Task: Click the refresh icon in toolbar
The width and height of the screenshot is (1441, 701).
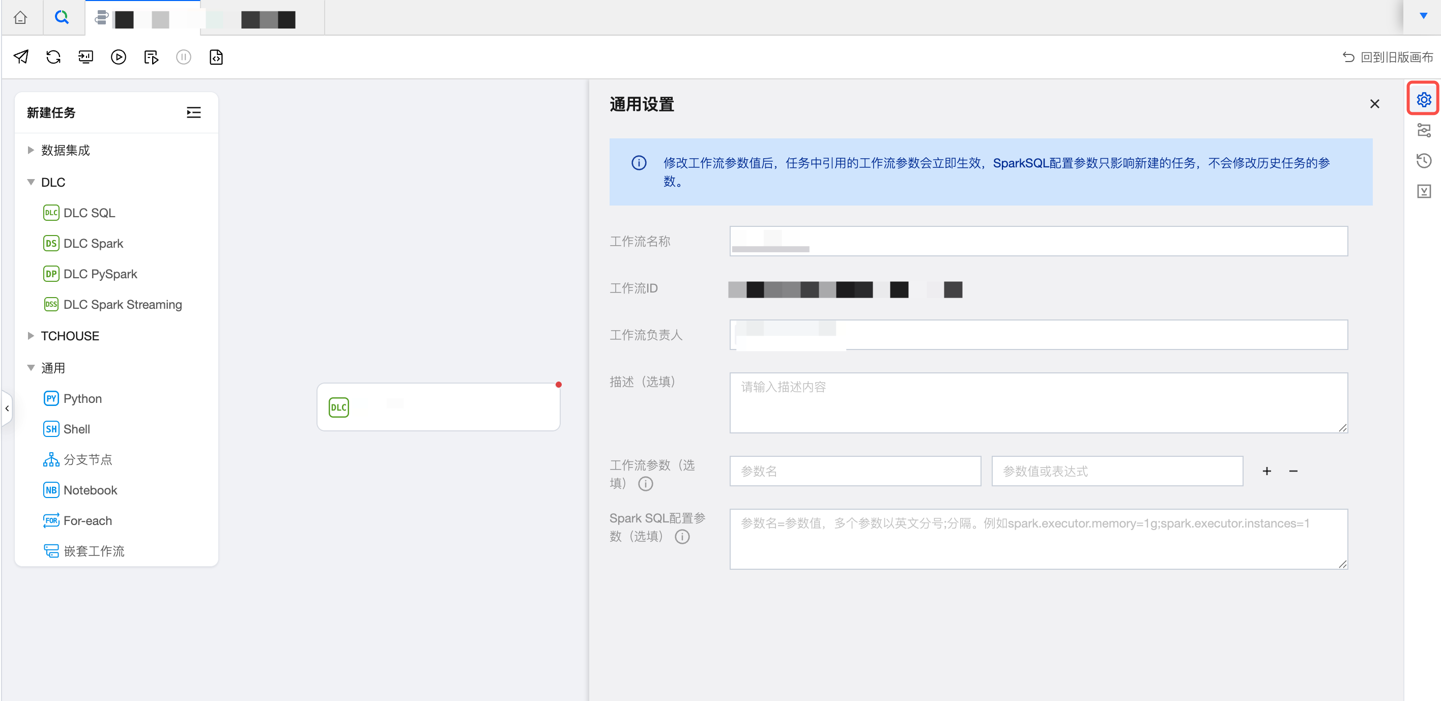Action: point(53,57)
